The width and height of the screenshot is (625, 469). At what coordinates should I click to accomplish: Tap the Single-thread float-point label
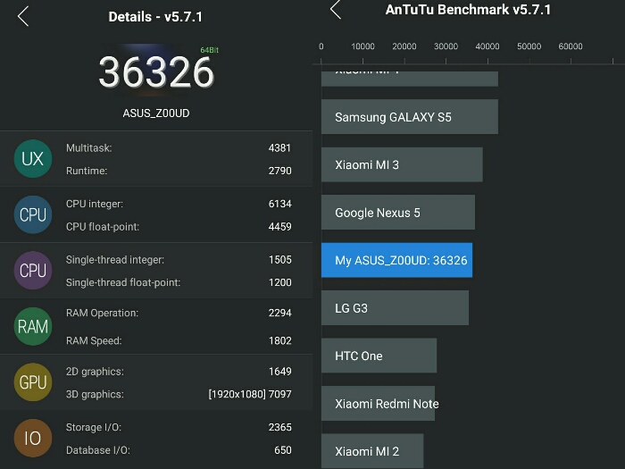123,282
